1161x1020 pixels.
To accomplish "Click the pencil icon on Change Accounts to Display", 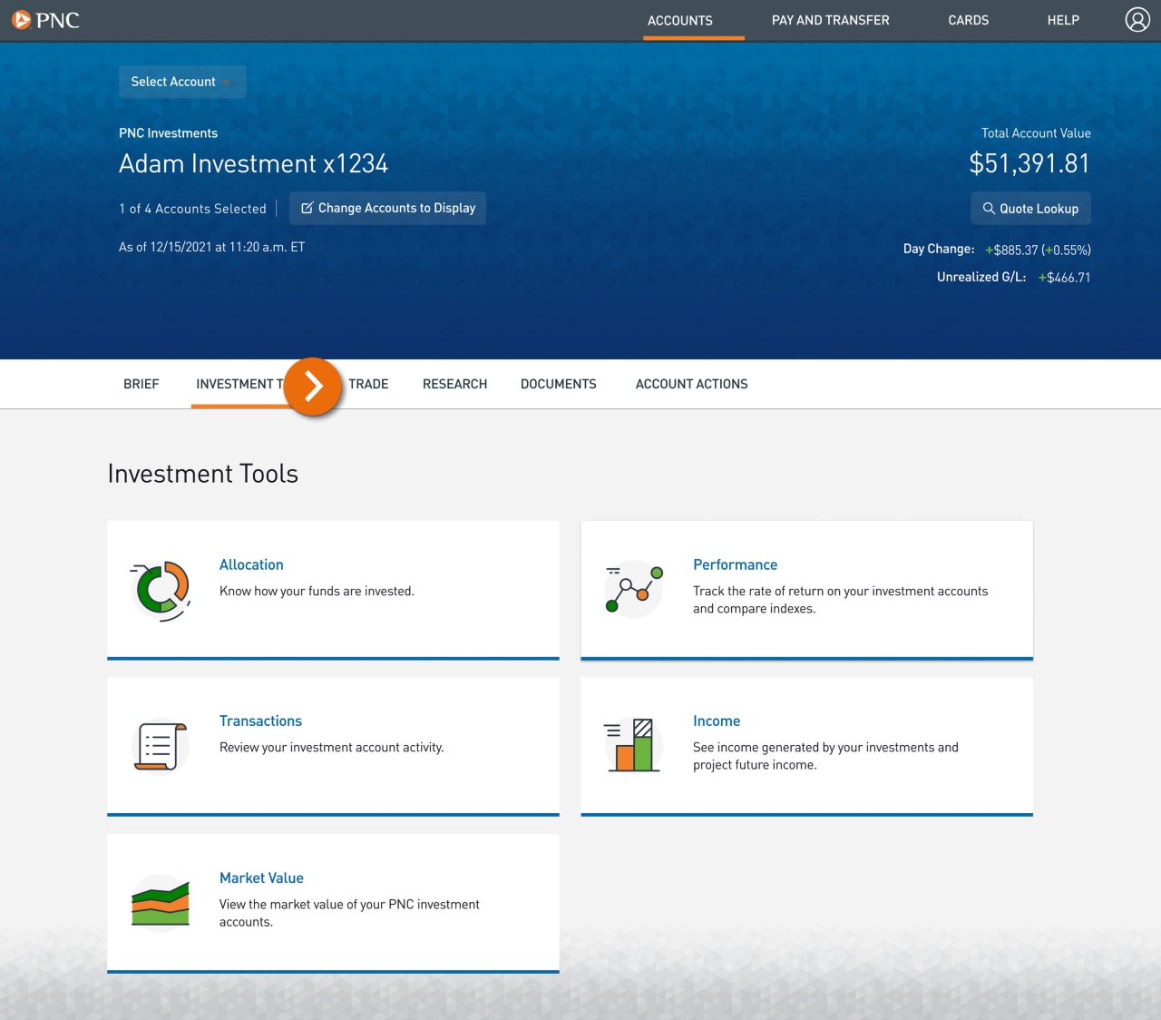I will tap(307, 207).
